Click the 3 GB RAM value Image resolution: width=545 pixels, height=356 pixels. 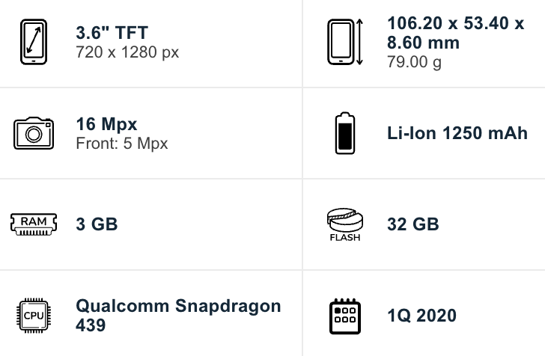[97, 224]
